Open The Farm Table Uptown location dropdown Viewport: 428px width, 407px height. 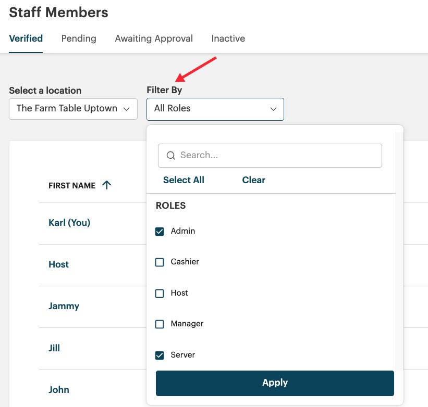pyautogui.click(x=73, y=109)
